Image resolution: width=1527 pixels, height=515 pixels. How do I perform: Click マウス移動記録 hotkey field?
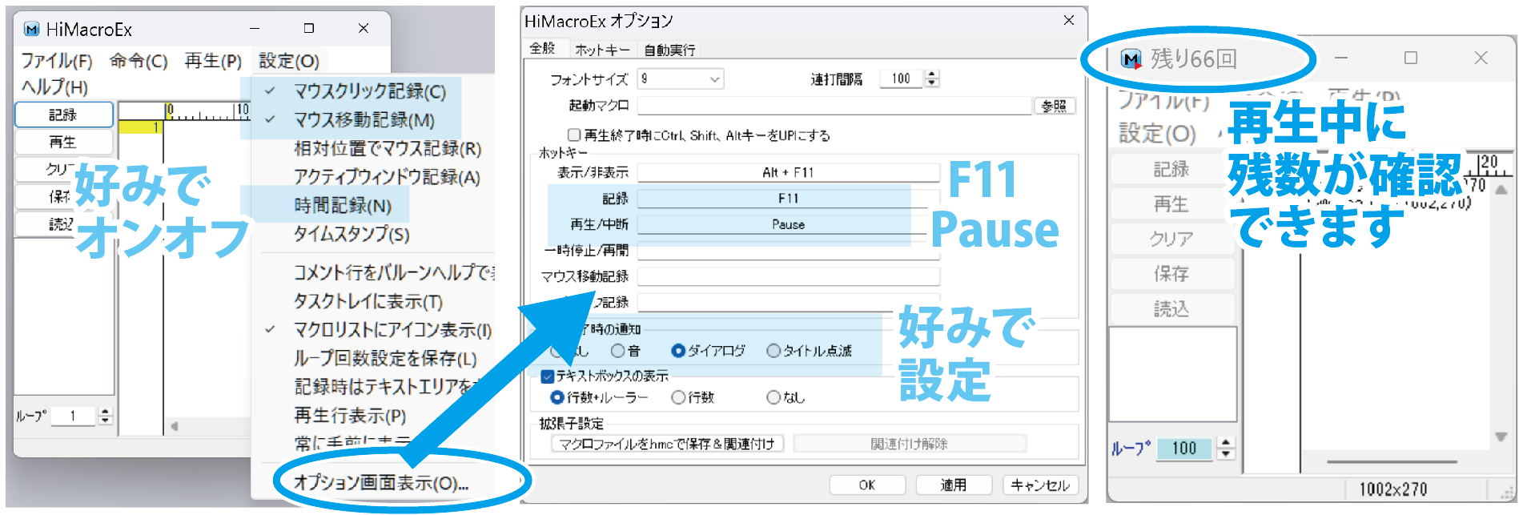[788, 276]
